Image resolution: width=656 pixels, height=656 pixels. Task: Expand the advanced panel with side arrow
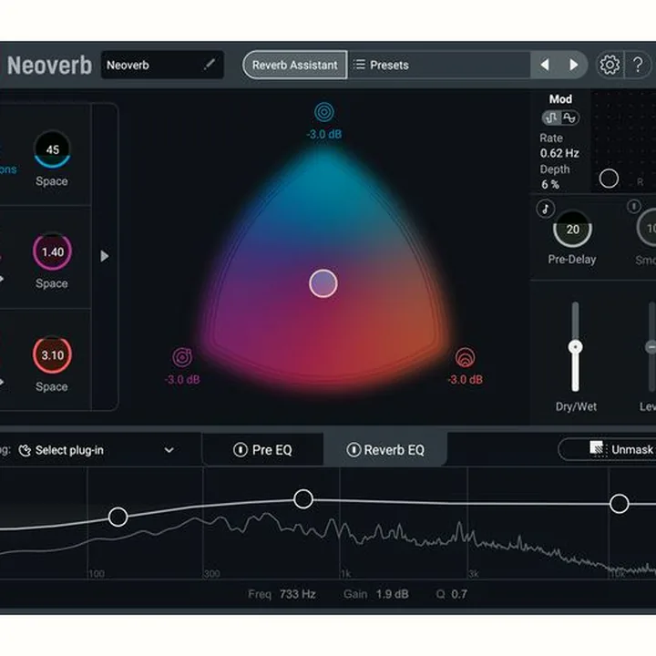[105, 256]
